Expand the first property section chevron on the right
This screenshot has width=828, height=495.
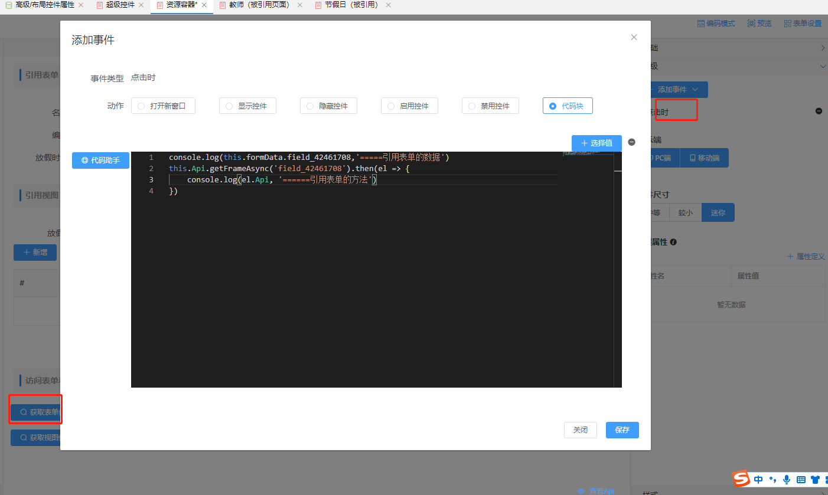[823, 48]
